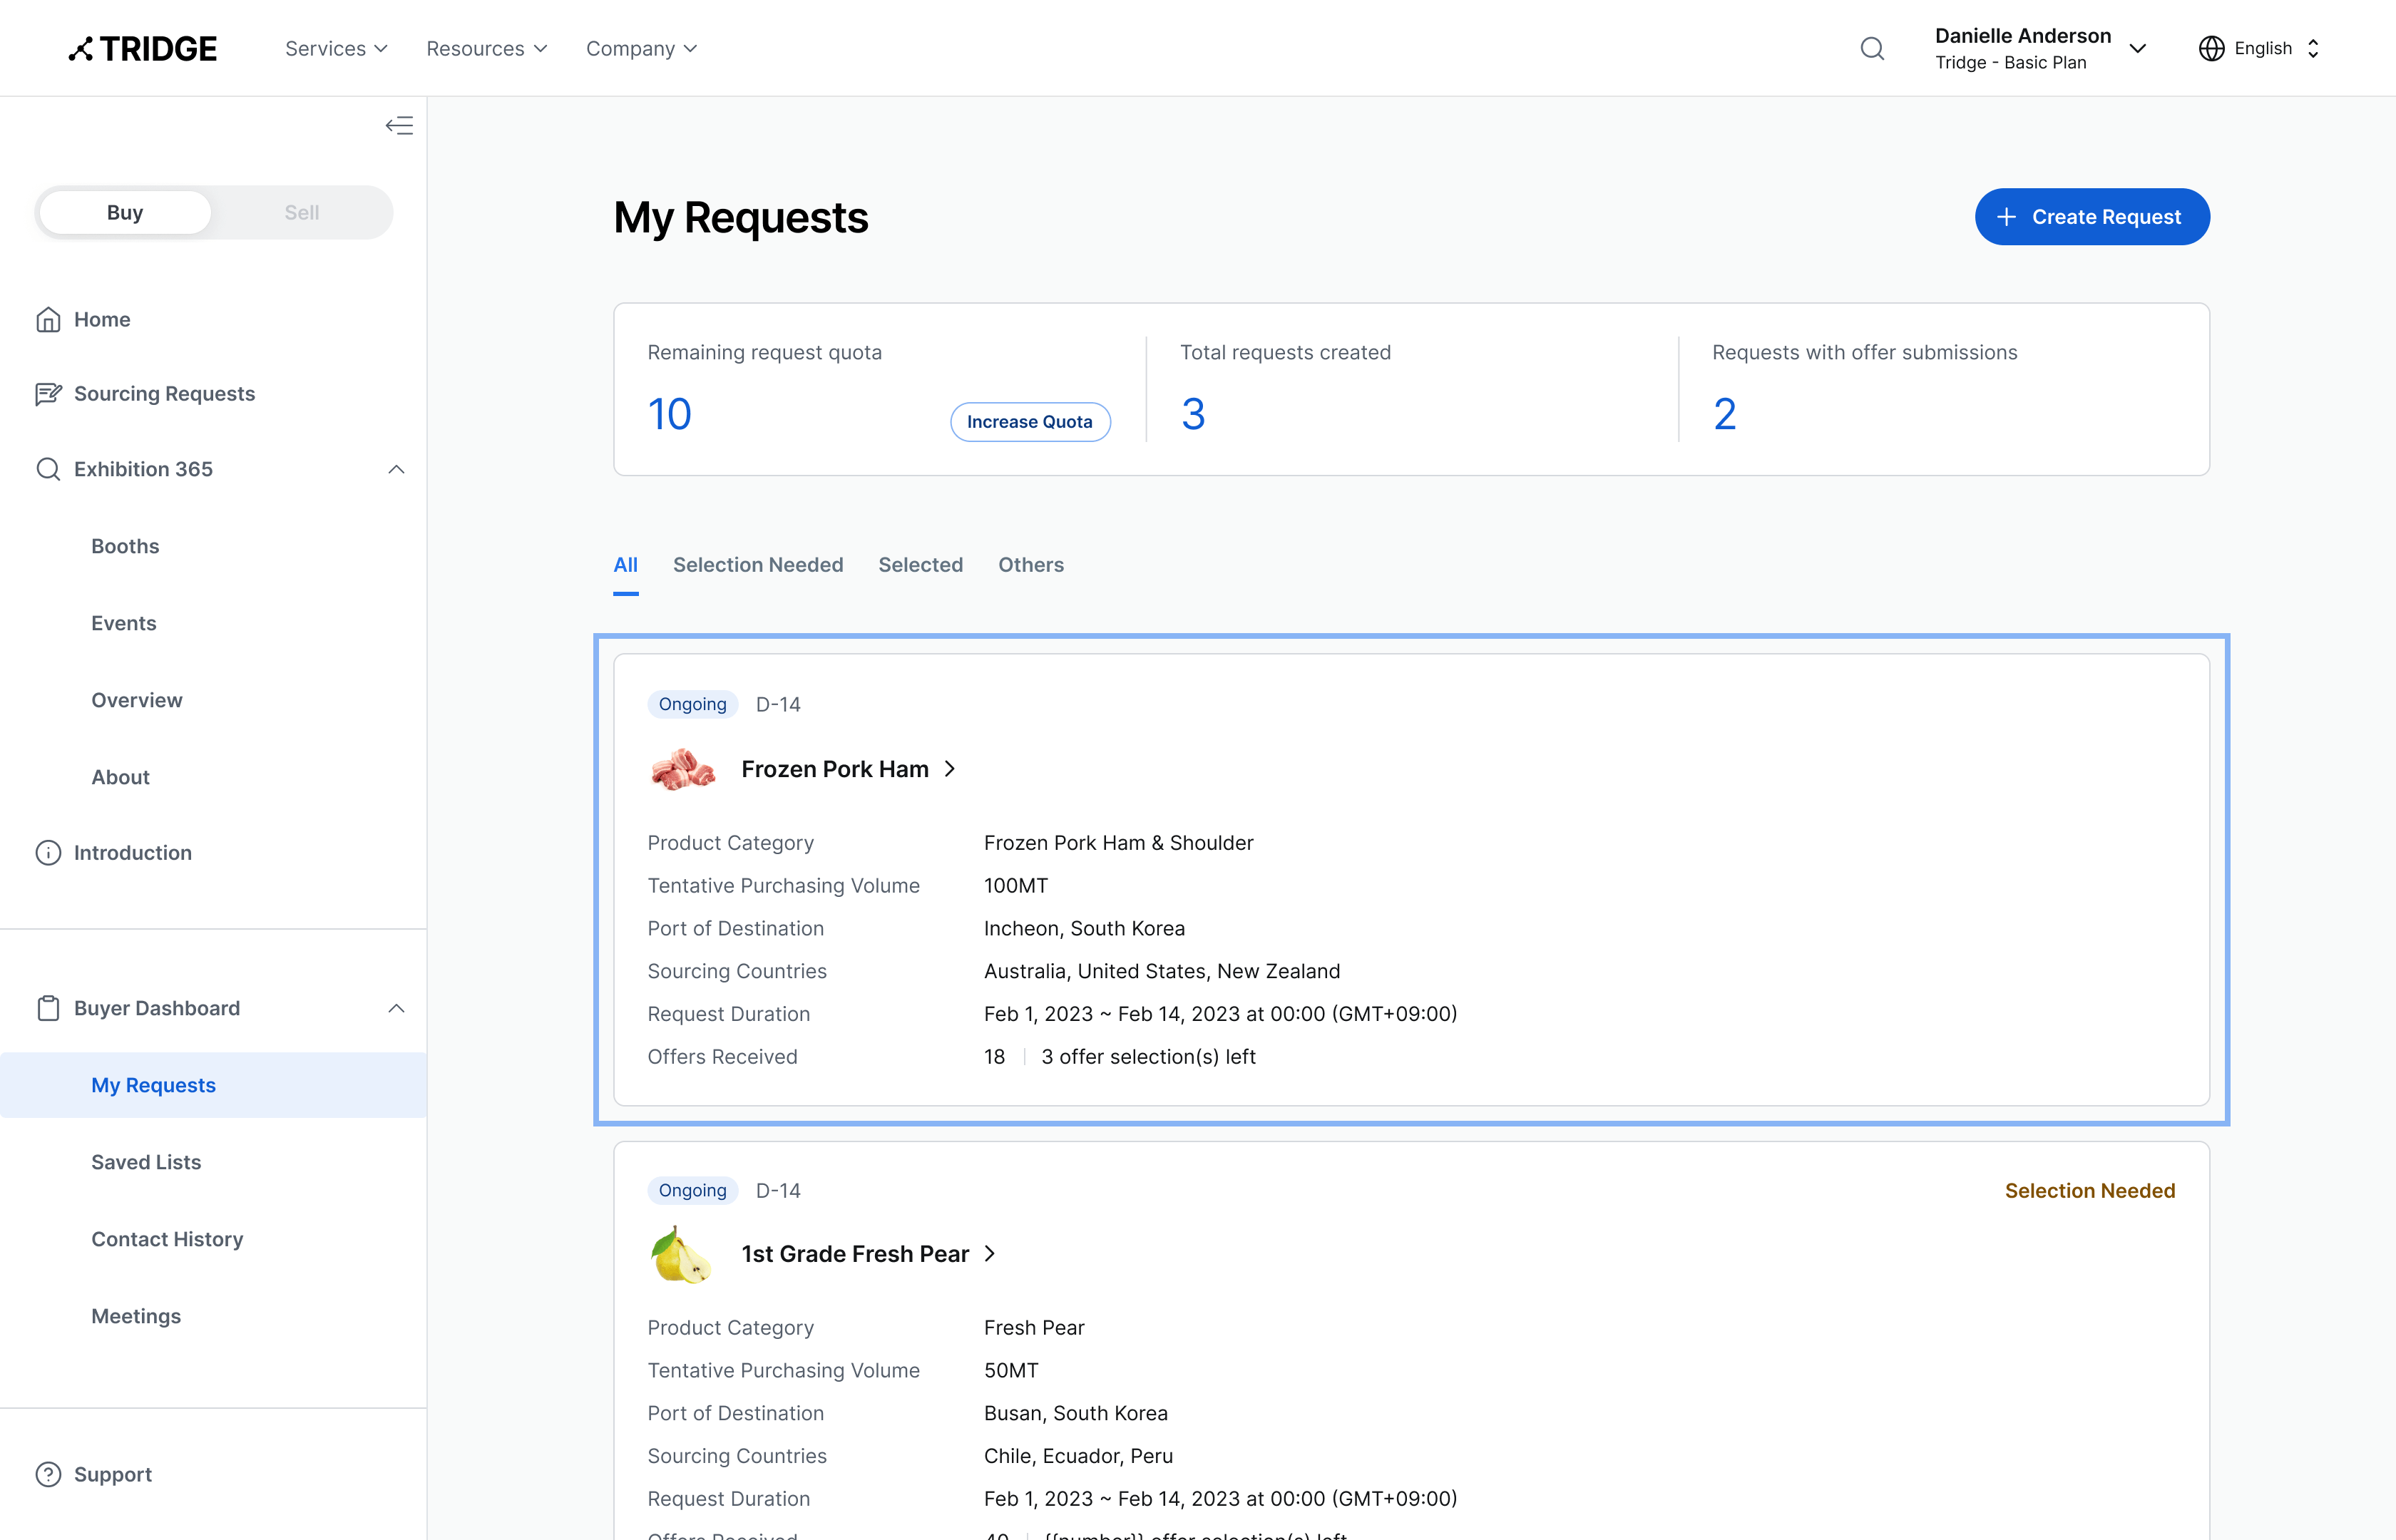
Task: Click the Introduction info icon
Action: (x=48, y=853)
